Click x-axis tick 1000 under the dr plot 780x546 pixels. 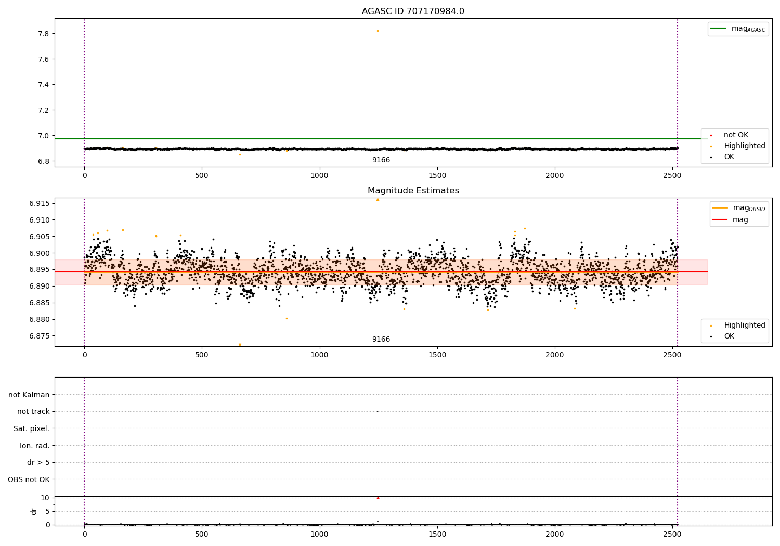coord(319,534)
